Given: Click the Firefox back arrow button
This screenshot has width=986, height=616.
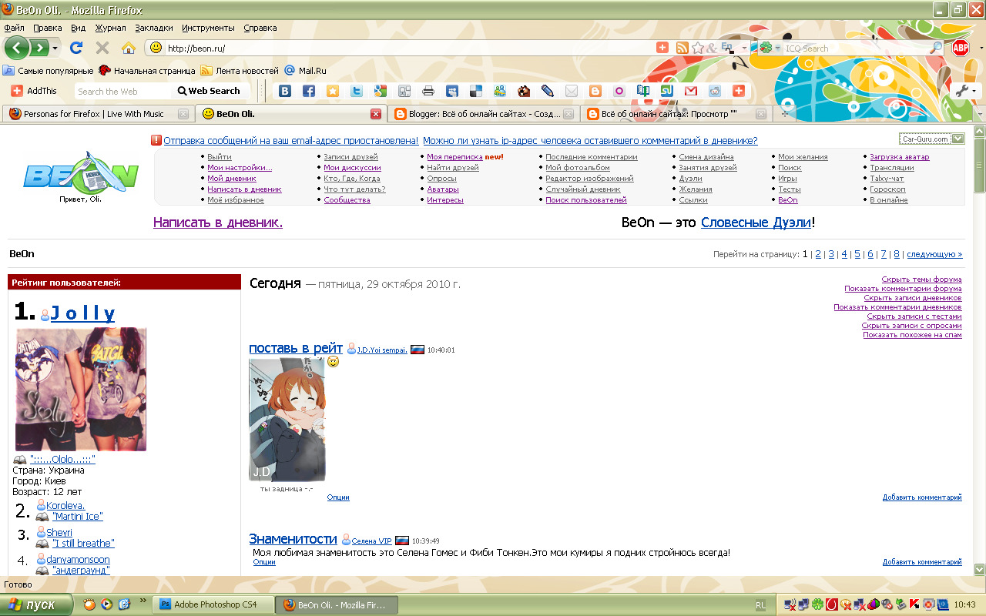Looking at the screenshot, I should click(17, 48).
